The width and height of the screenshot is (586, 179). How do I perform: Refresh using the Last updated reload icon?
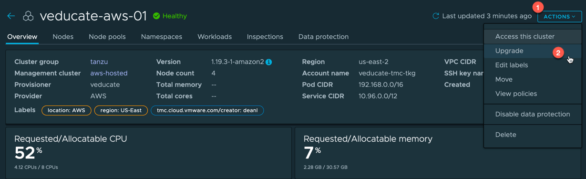[435, 16]
